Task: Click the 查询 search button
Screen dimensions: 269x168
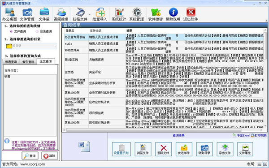Action: tap(30, 155)
